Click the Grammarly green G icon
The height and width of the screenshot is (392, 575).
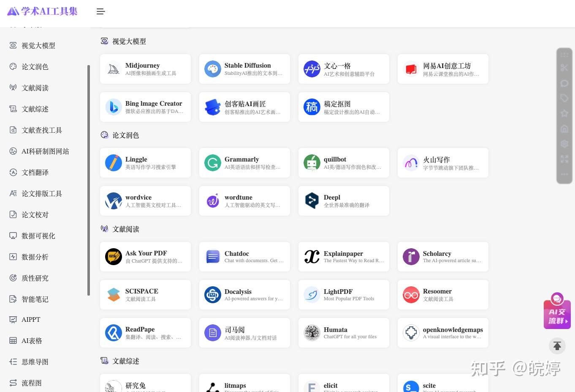[x=213, y=163]
